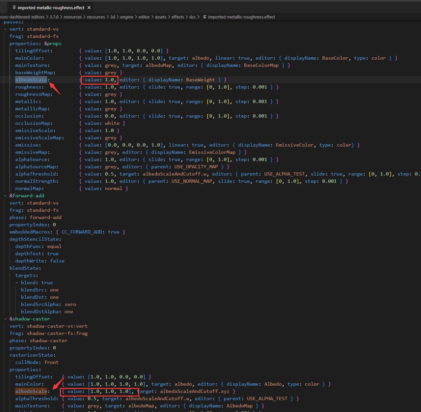Click the file icon in the breadcrumb bar
Screen dimensions: 421x412
point(205,17)
